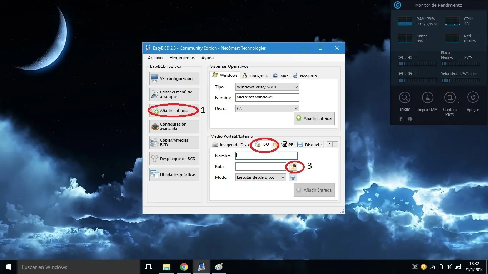Open the Facebook icon in the monitor widget
The image size is (488, 274).
401,119
